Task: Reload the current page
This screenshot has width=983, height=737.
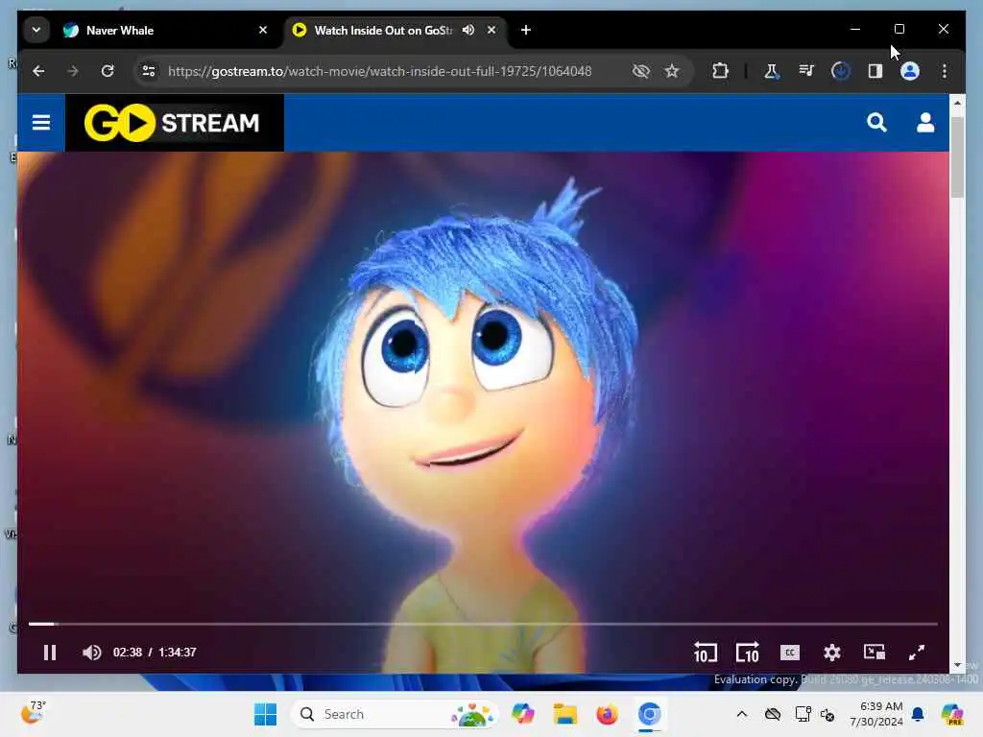Action: click(108, 71)
